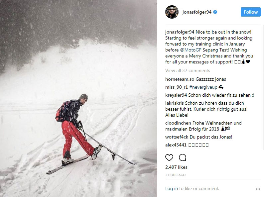Click the comment speech bubble icon
This screenshot has height=197, width=264.
click(x=183, y=158)
